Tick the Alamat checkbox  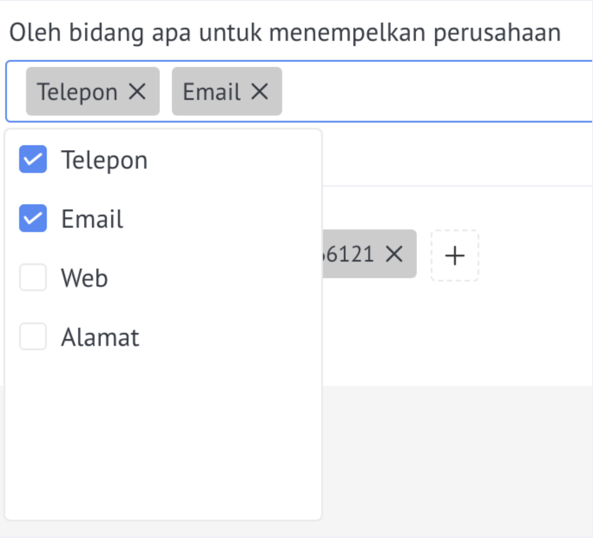[x=33, y=336]
